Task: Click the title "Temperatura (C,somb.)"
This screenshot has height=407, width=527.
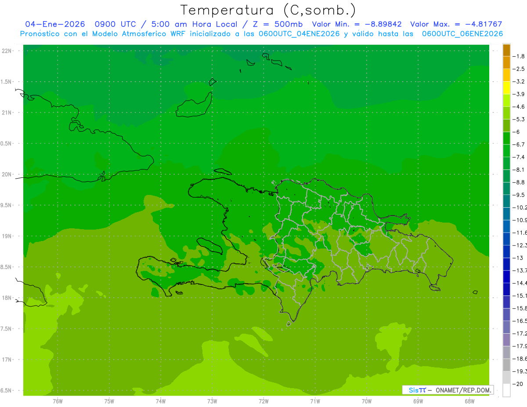Action: [x=268, y=10]
